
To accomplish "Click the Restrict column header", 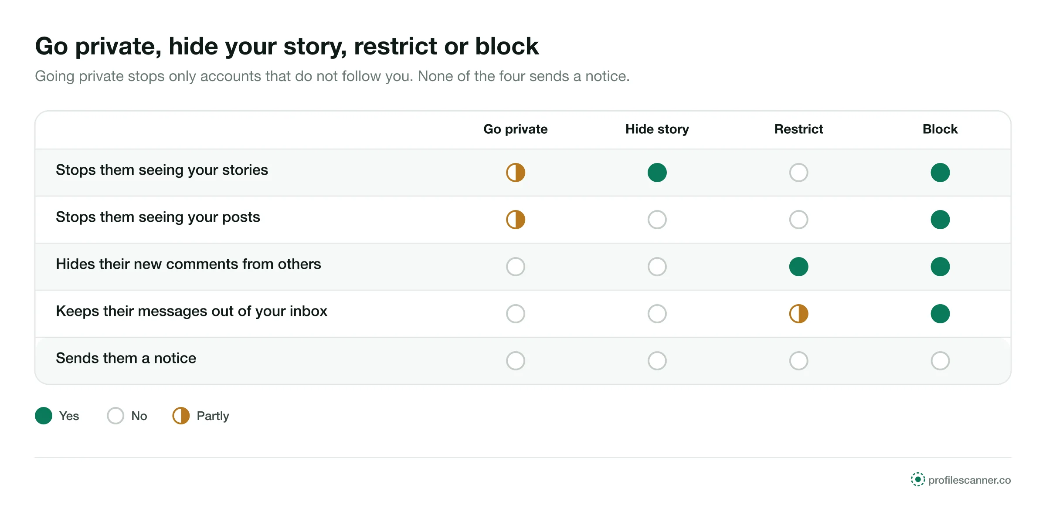I will (799, 129).
